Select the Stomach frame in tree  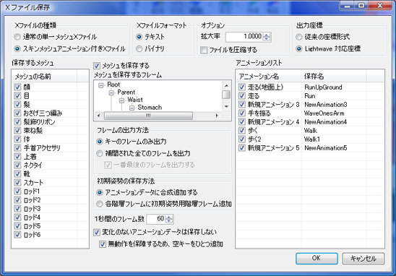coord(150,108)
